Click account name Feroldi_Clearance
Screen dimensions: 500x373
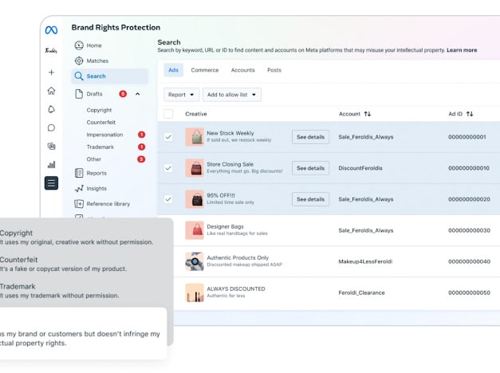point(361,293)
